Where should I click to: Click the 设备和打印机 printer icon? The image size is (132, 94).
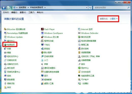pos(5,64)
